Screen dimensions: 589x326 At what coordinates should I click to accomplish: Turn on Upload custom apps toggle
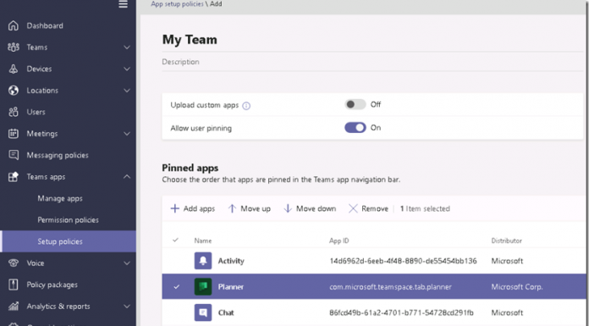pos(355,104)
